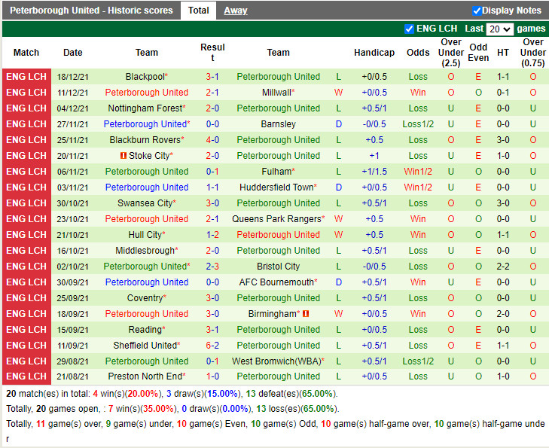The width and height of the screenshot is (549, 448).
Task: Click ENG LCH label in 21/08/21 row
Action: (26, 376)
